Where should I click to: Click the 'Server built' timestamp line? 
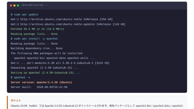[39, 87]
